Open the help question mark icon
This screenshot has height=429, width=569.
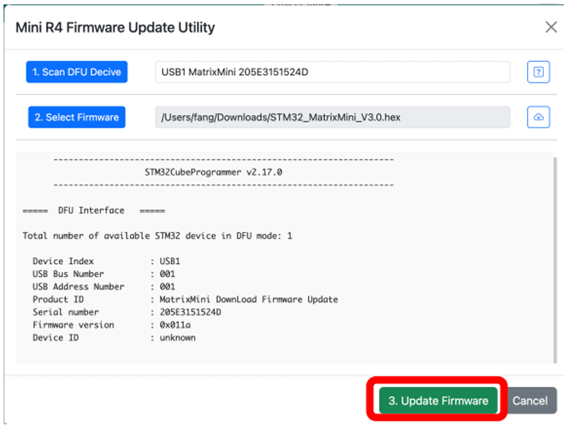538,72
